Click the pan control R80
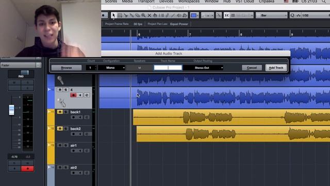This screenshot has height=186, width=330. coord(21,74)
